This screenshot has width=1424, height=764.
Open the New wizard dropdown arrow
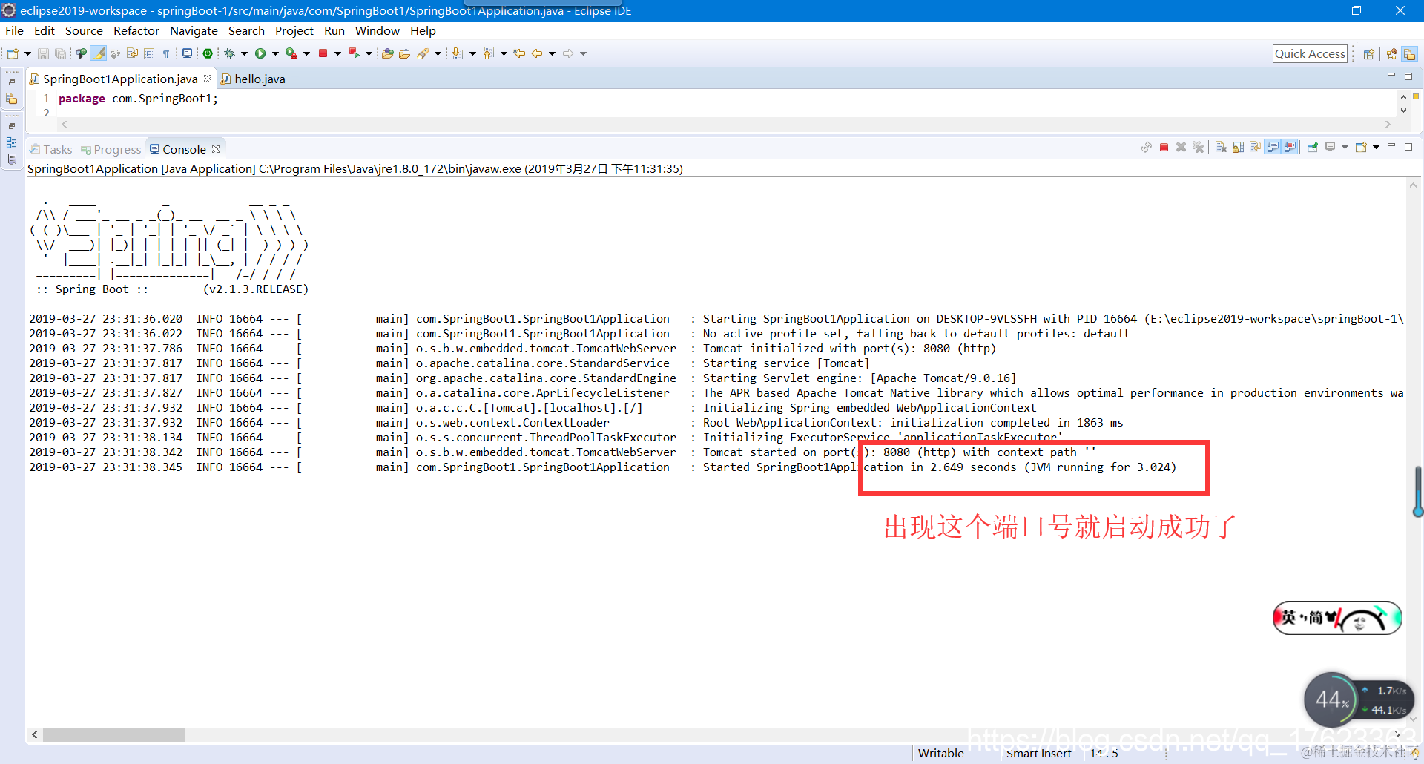[x=27, y=53]
